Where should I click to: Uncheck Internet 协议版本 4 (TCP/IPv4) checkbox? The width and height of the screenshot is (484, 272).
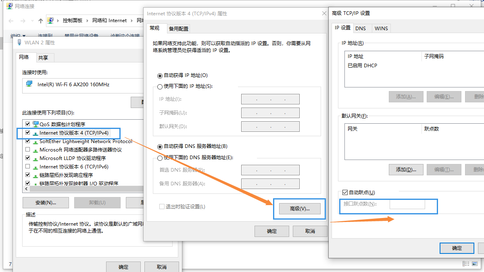pos(27,133)
